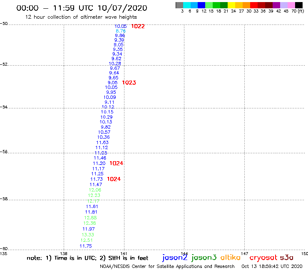
Task: Click the green 12.51 wave height value
Action: [87, 240]
